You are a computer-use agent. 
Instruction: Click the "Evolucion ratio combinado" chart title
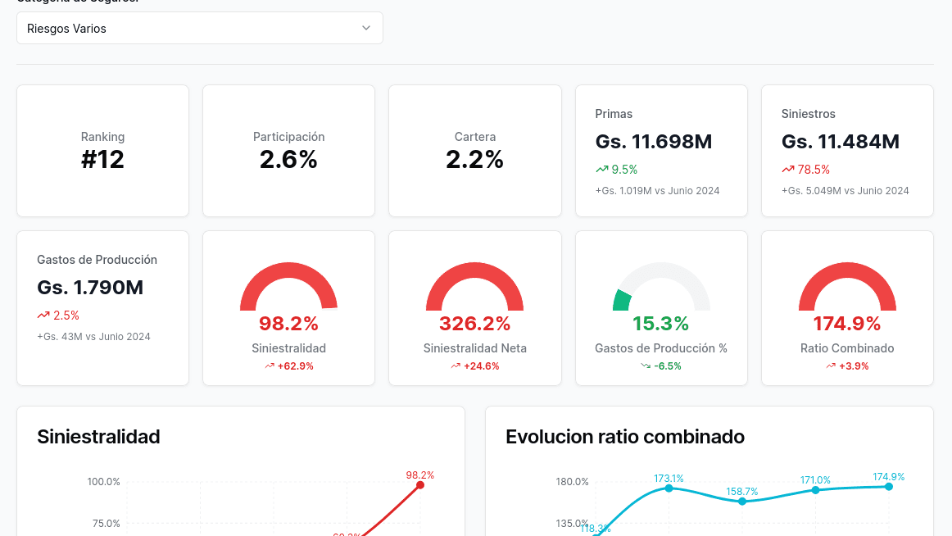point(625,437)
